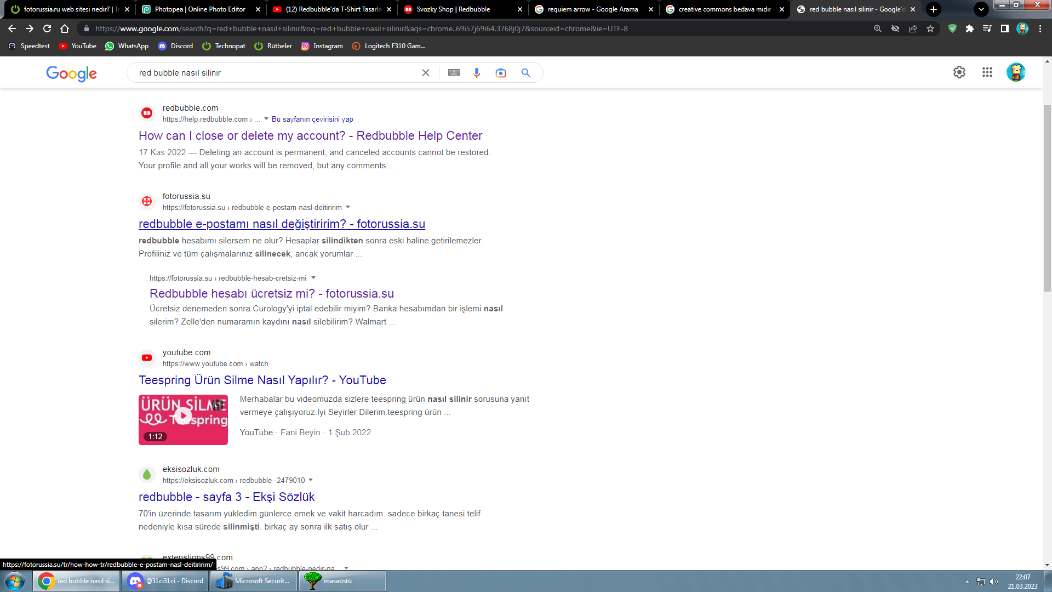Open Google Lens image search
1052x592 pixels.
[x=501, y=73]
